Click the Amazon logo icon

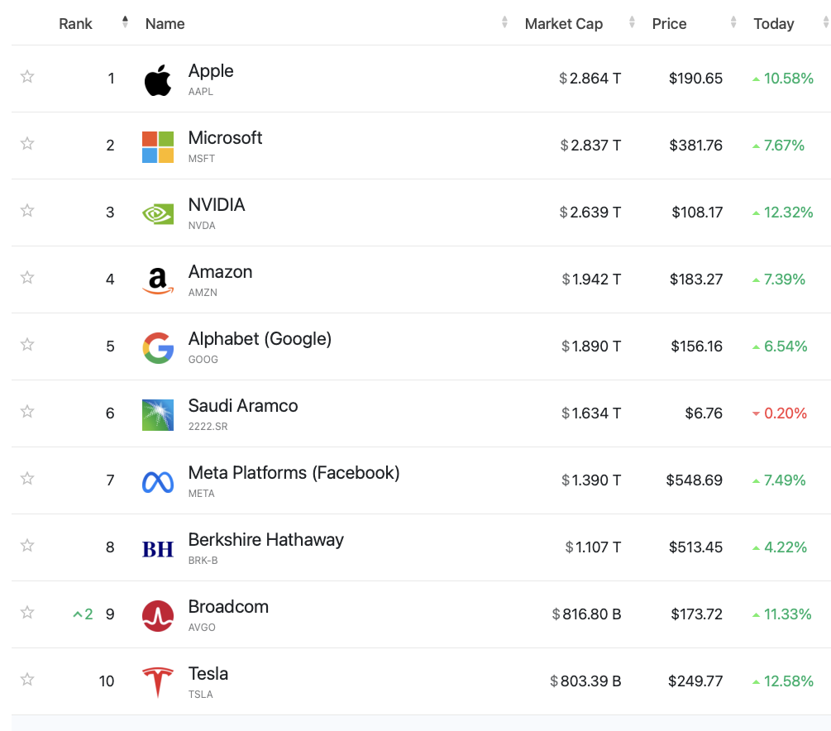[x=158, y=280]
